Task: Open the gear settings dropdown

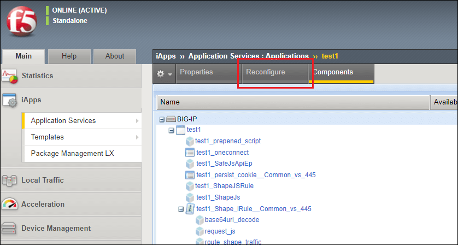Action: [x=164, y=73]
